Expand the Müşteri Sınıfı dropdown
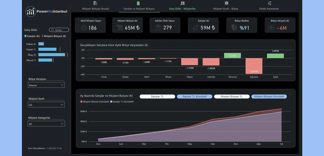Screen dimensions: 324x156 coord(46,105)
